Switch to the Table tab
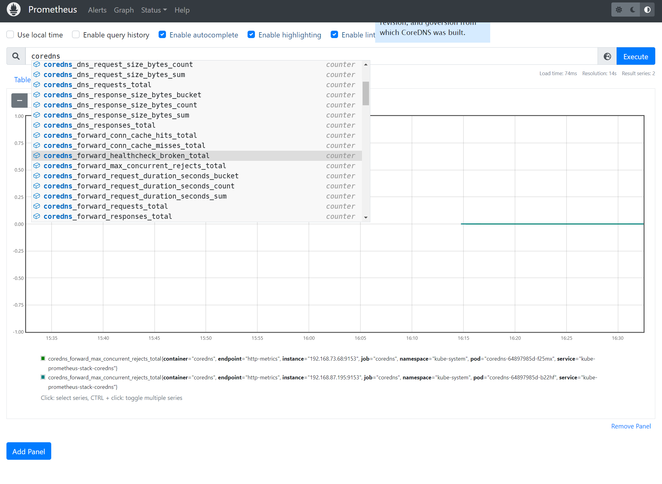 [x=22, y=80]
